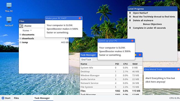This screenshot has width=180, height=101.
Task: Select the Files process row
Action: (x=111, y=91)
